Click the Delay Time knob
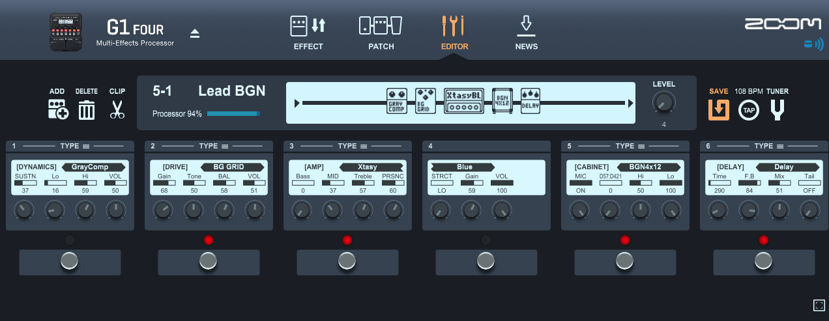The image size is (829, 321). (718, 210)
